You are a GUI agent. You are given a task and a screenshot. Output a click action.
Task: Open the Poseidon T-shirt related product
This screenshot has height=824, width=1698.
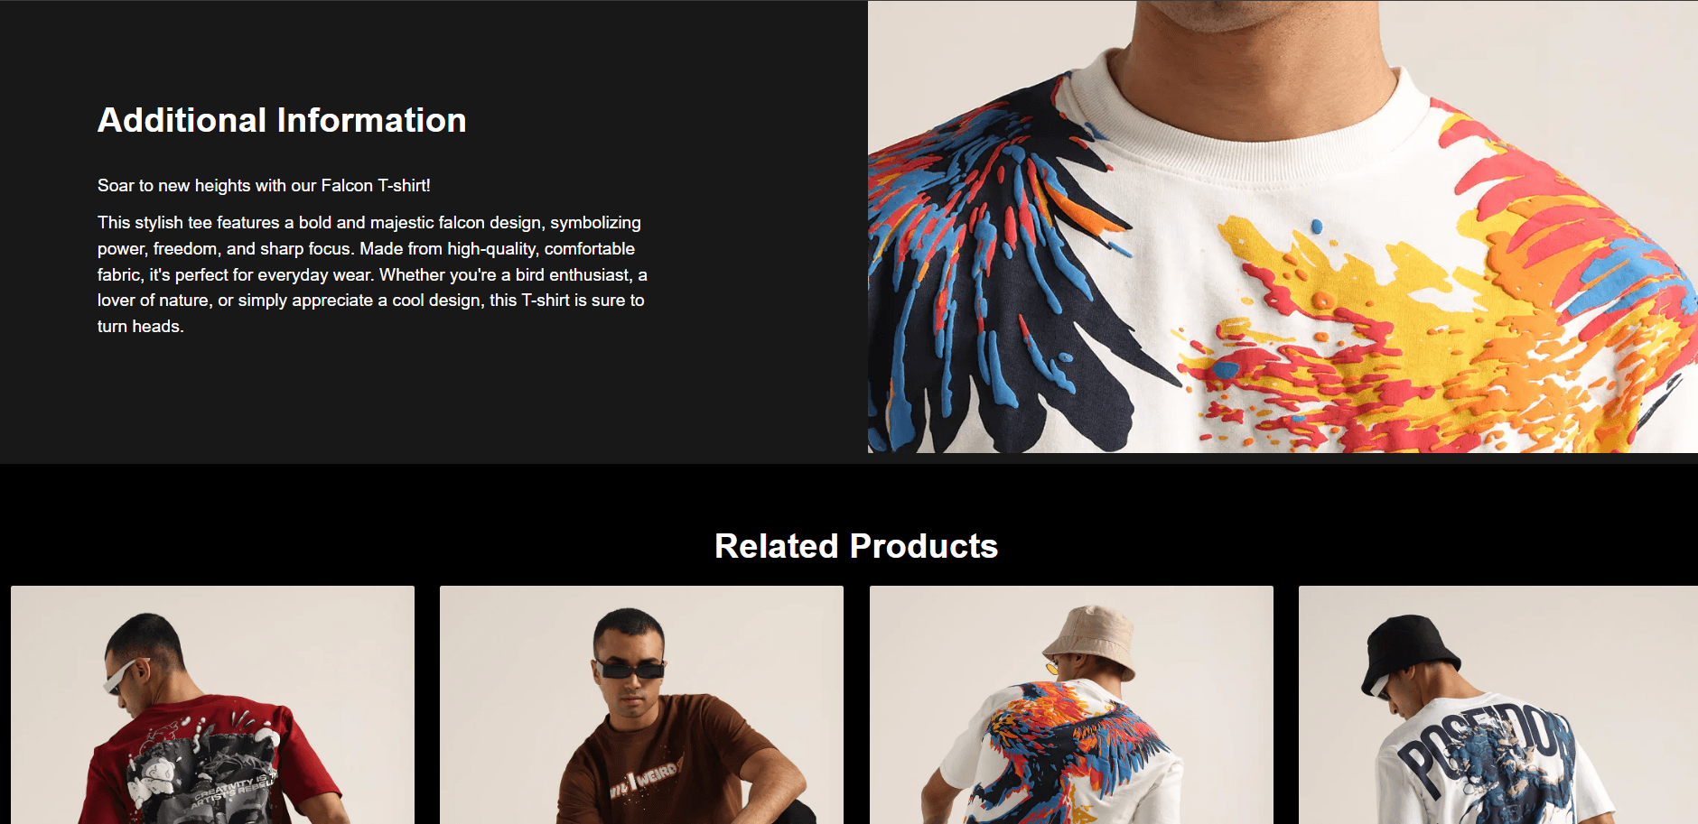[1498, 705]
